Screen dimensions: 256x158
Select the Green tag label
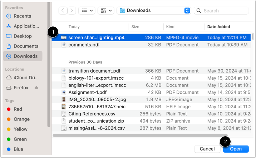click(x=20, y=139)
